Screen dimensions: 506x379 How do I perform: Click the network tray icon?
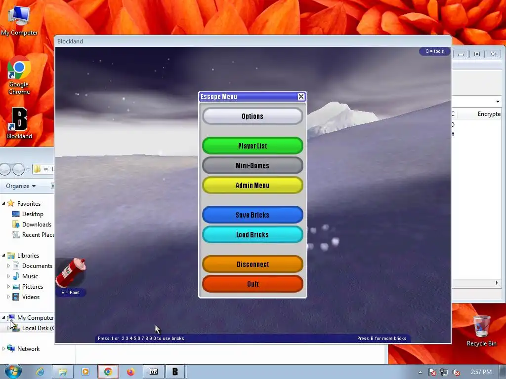click(x=444, y=372)
